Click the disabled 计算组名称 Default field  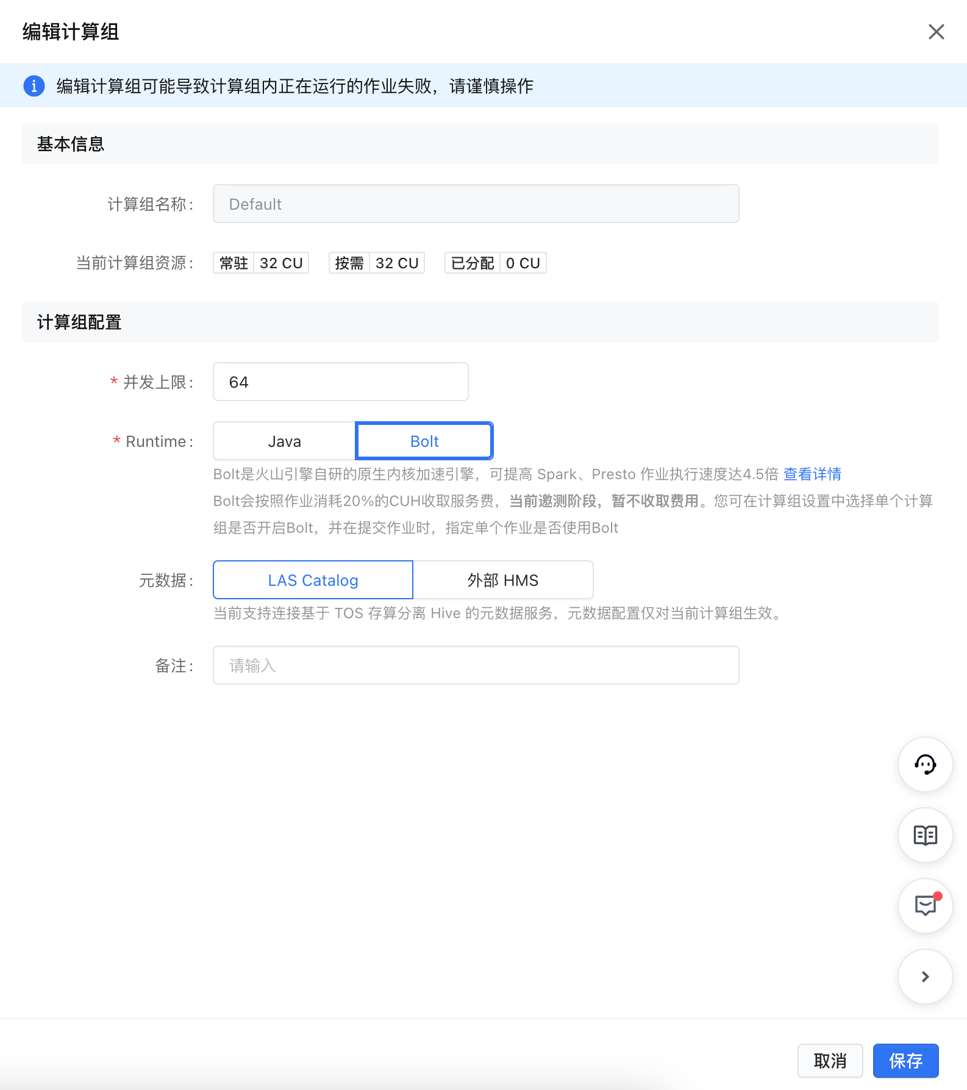coord(476,204)
